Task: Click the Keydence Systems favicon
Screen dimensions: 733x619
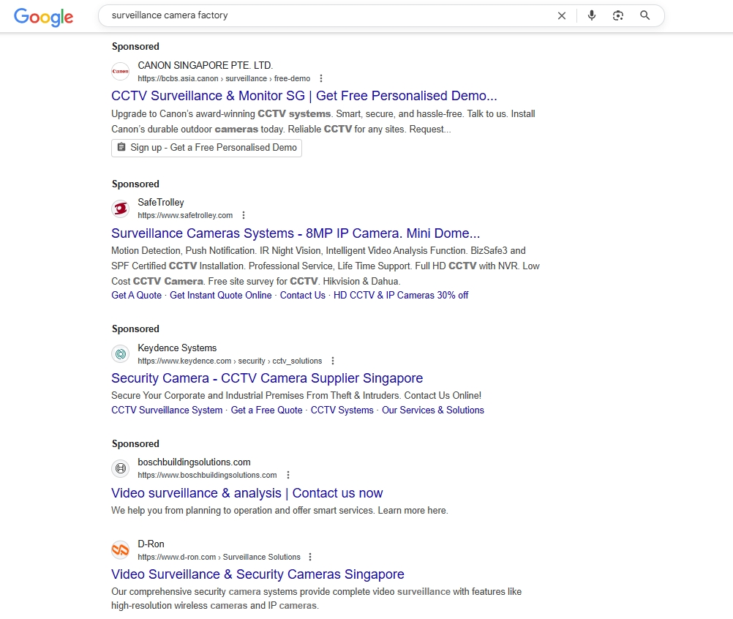Action: [x=121, y=354]
